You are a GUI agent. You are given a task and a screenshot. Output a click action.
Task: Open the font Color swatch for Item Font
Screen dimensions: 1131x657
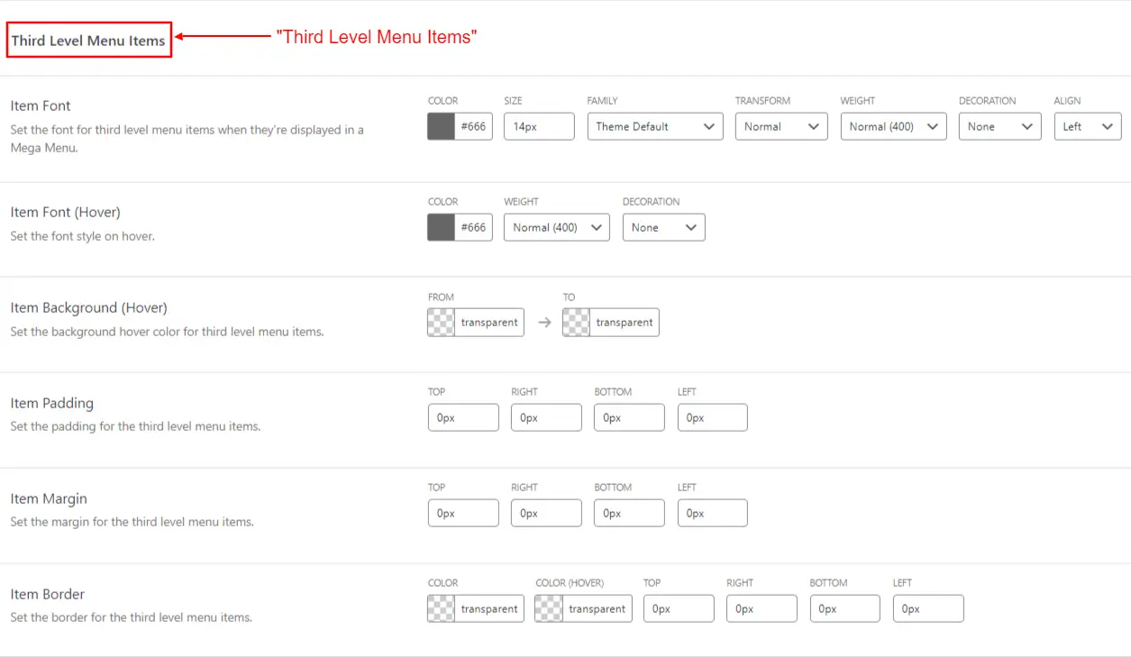pos(439,126)
